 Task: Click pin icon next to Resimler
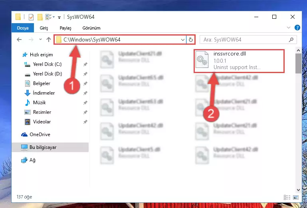[85, 112]
